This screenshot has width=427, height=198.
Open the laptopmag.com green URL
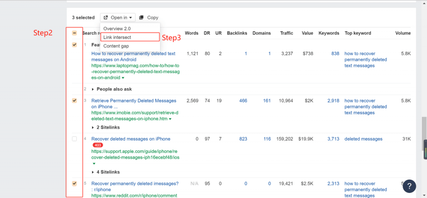tap(136, 72)
